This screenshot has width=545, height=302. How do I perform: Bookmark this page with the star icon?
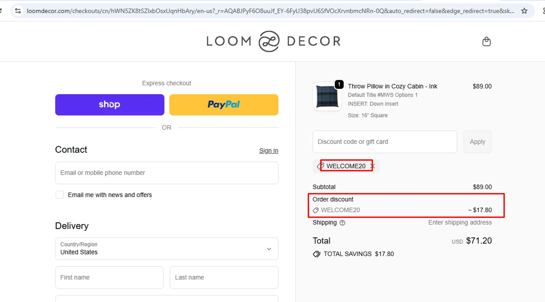tap(524, 11)
